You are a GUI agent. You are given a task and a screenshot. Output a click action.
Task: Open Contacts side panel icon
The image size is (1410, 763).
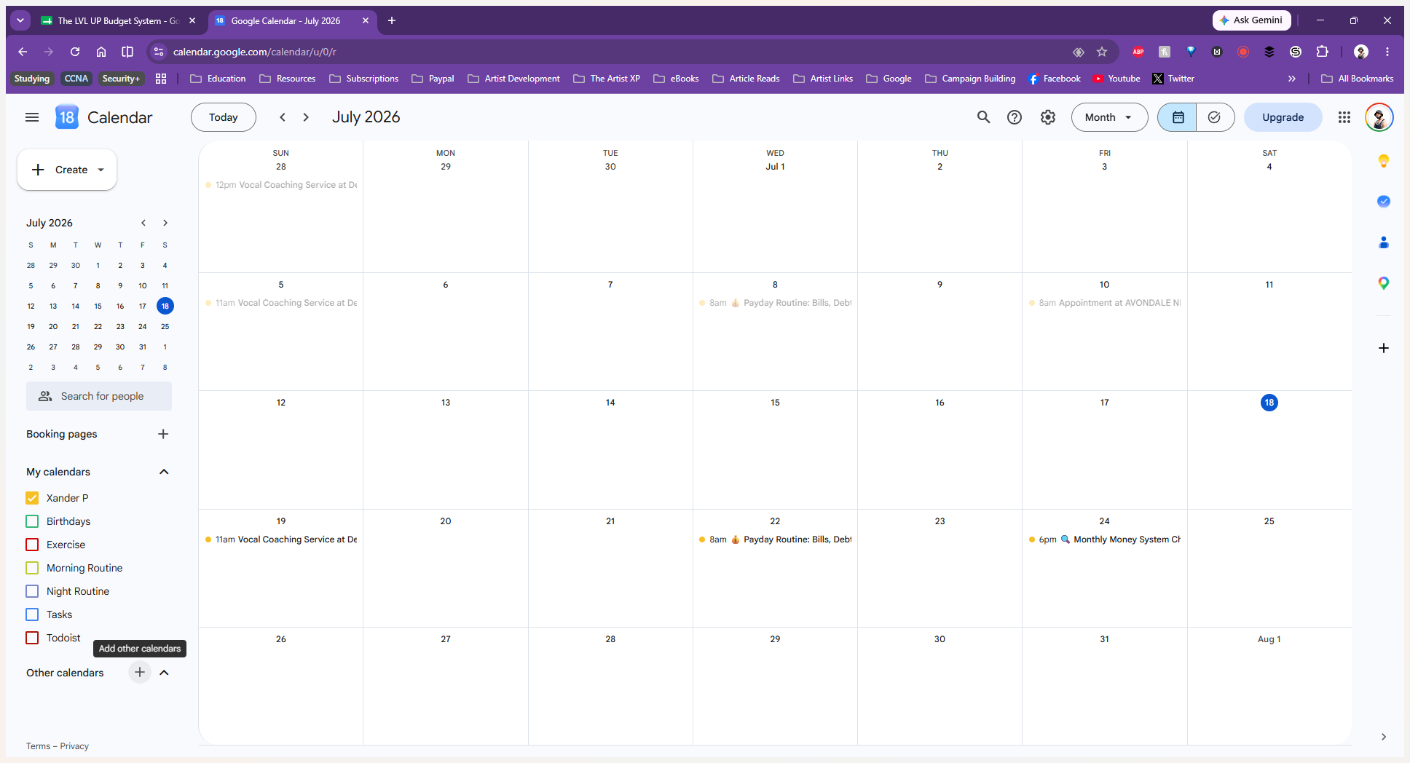(x=1384, y=242)
